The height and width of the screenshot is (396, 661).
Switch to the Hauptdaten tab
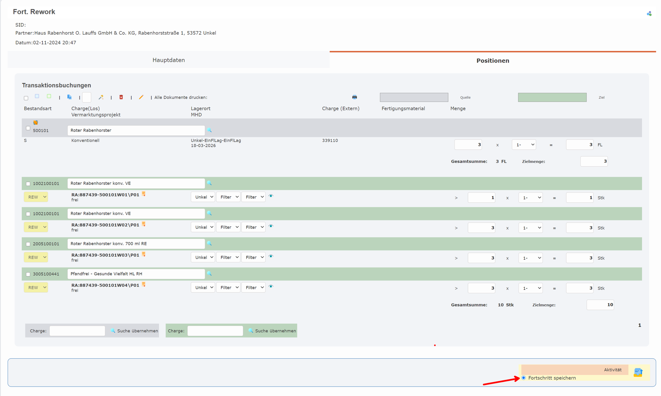(168, 60)
